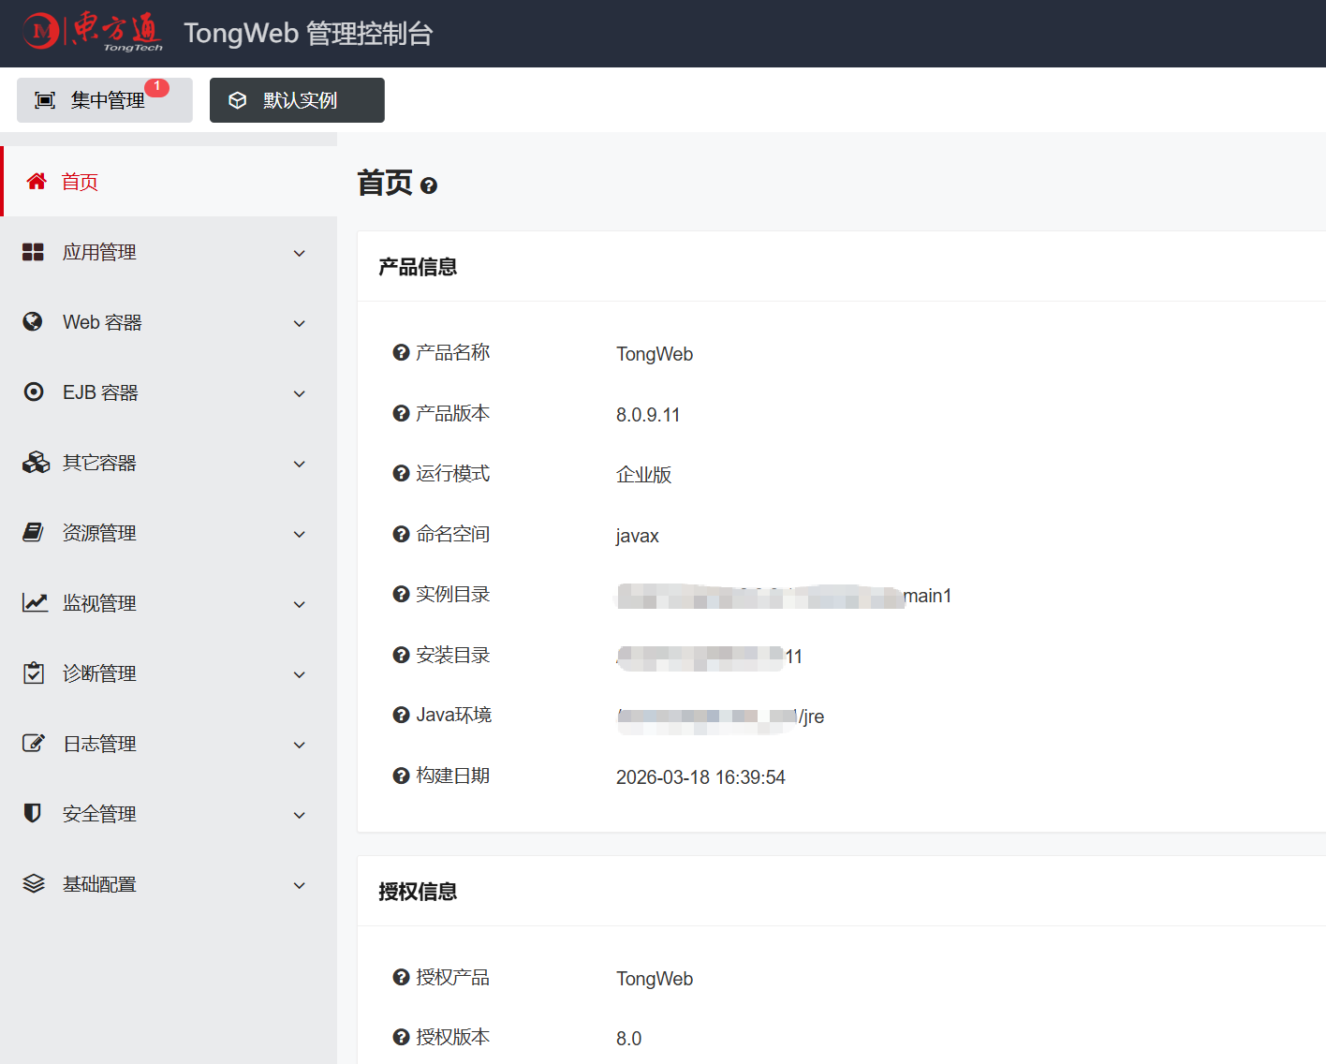Viewport: 1326px width, 1064px height.
Task: Click the 授权产品 value TongWeb
Action: [655, 979]
